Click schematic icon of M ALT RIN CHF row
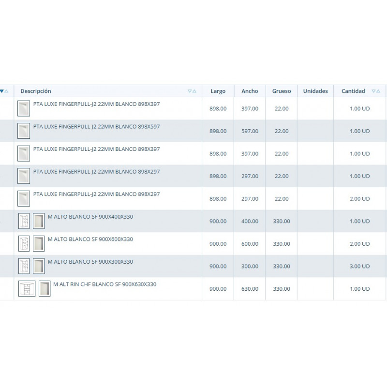387x387 pixels. [x=27, y=289]
